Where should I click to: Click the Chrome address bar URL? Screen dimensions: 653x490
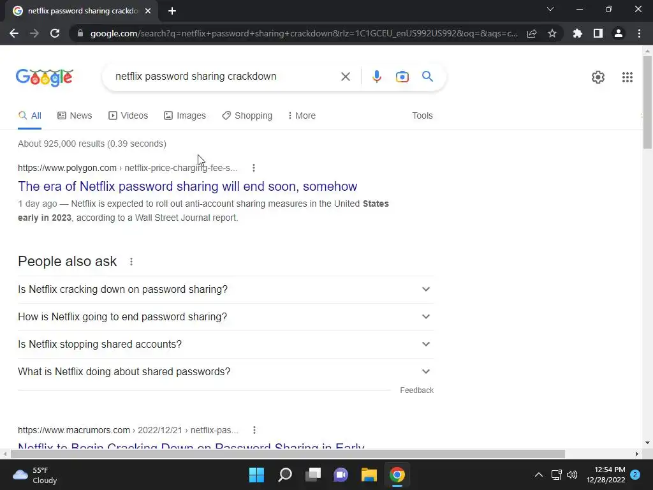coord(304,33)
